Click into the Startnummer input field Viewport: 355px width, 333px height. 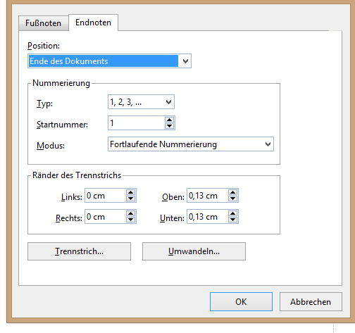click(x=137, y=123)
